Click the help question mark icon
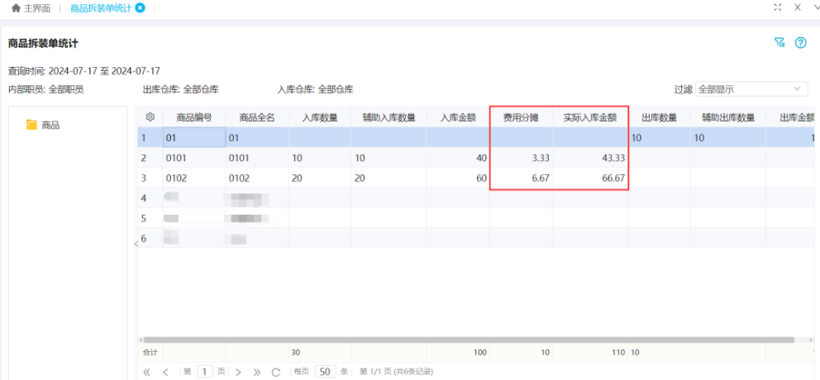This screenshot has height=380, width=820. 800,43
